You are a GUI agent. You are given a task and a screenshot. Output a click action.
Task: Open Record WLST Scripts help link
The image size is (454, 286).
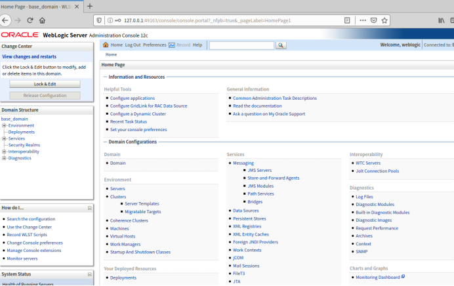point(27,235)
